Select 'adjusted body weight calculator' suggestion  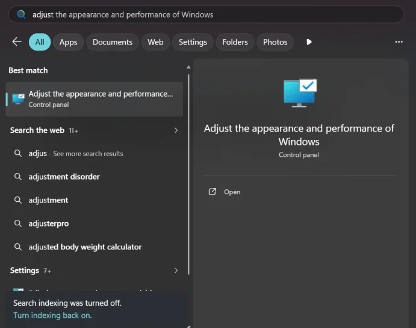pos(94,247)
